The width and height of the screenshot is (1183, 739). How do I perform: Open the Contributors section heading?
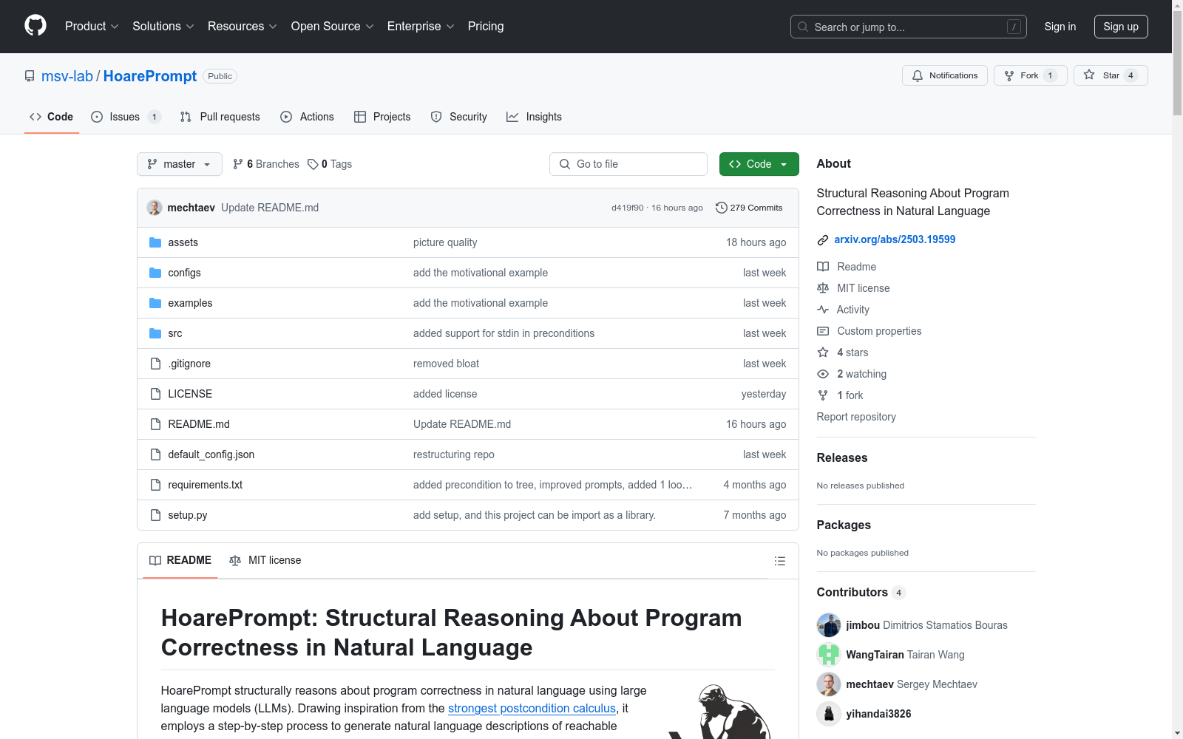click(852, 592)
